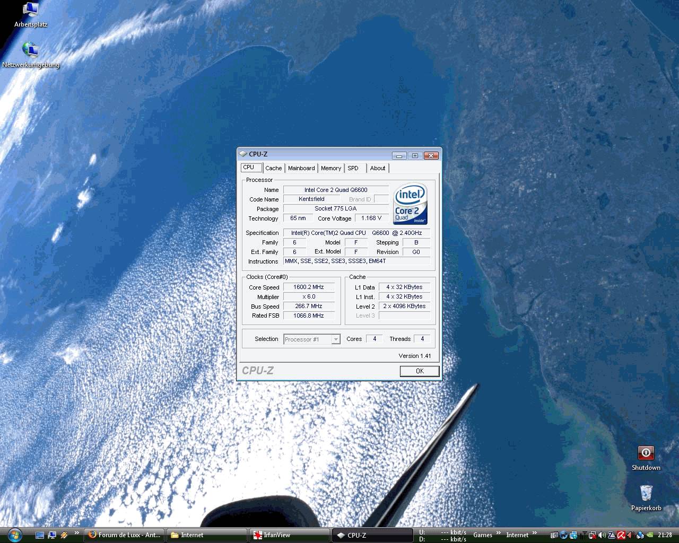This screenshot has width=679, height=543.
Task: Open the Internet toolbar label on taskbar
Action: click(517, 535)
